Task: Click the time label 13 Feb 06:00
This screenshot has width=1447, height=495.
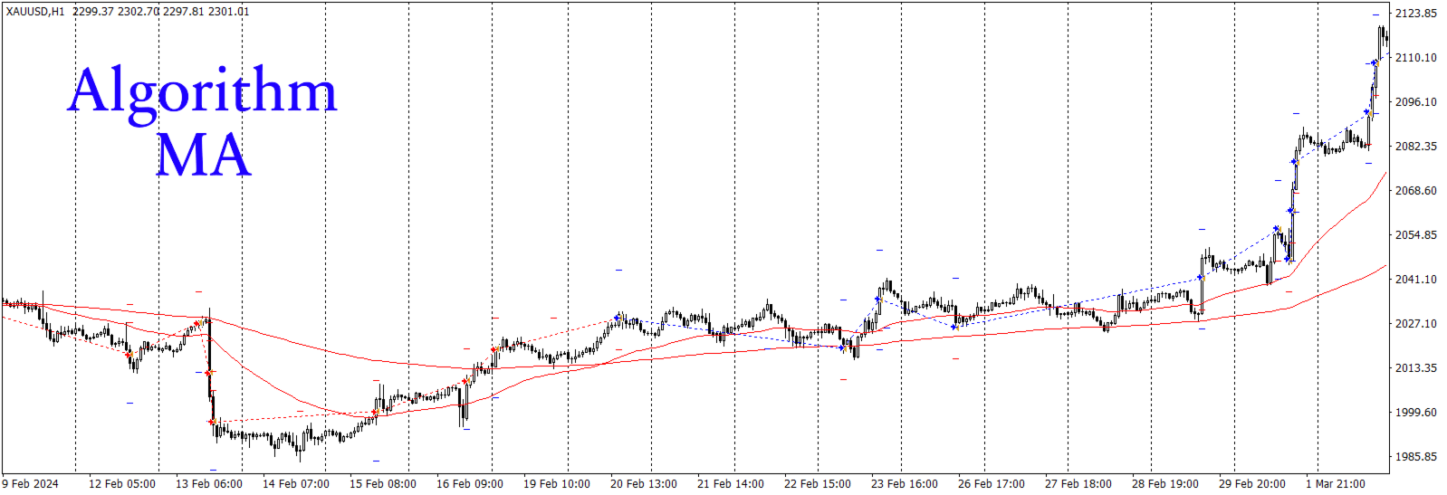Action: 209,484
